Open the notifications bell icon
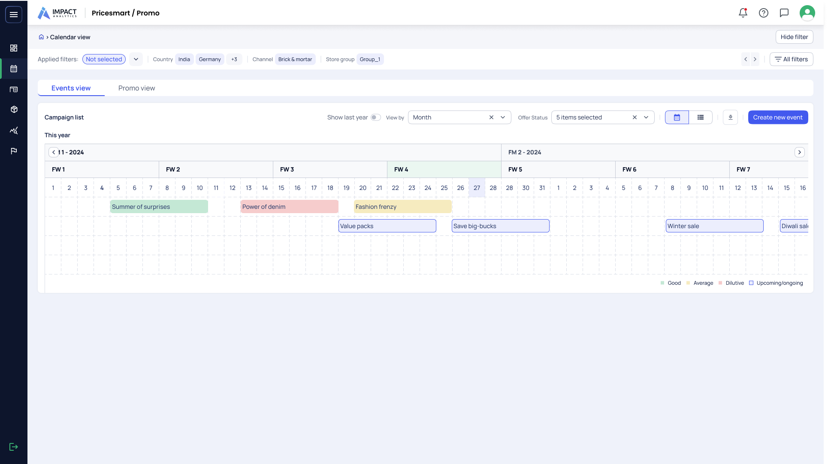Screen dimensions: 828x464 point(743,13)
